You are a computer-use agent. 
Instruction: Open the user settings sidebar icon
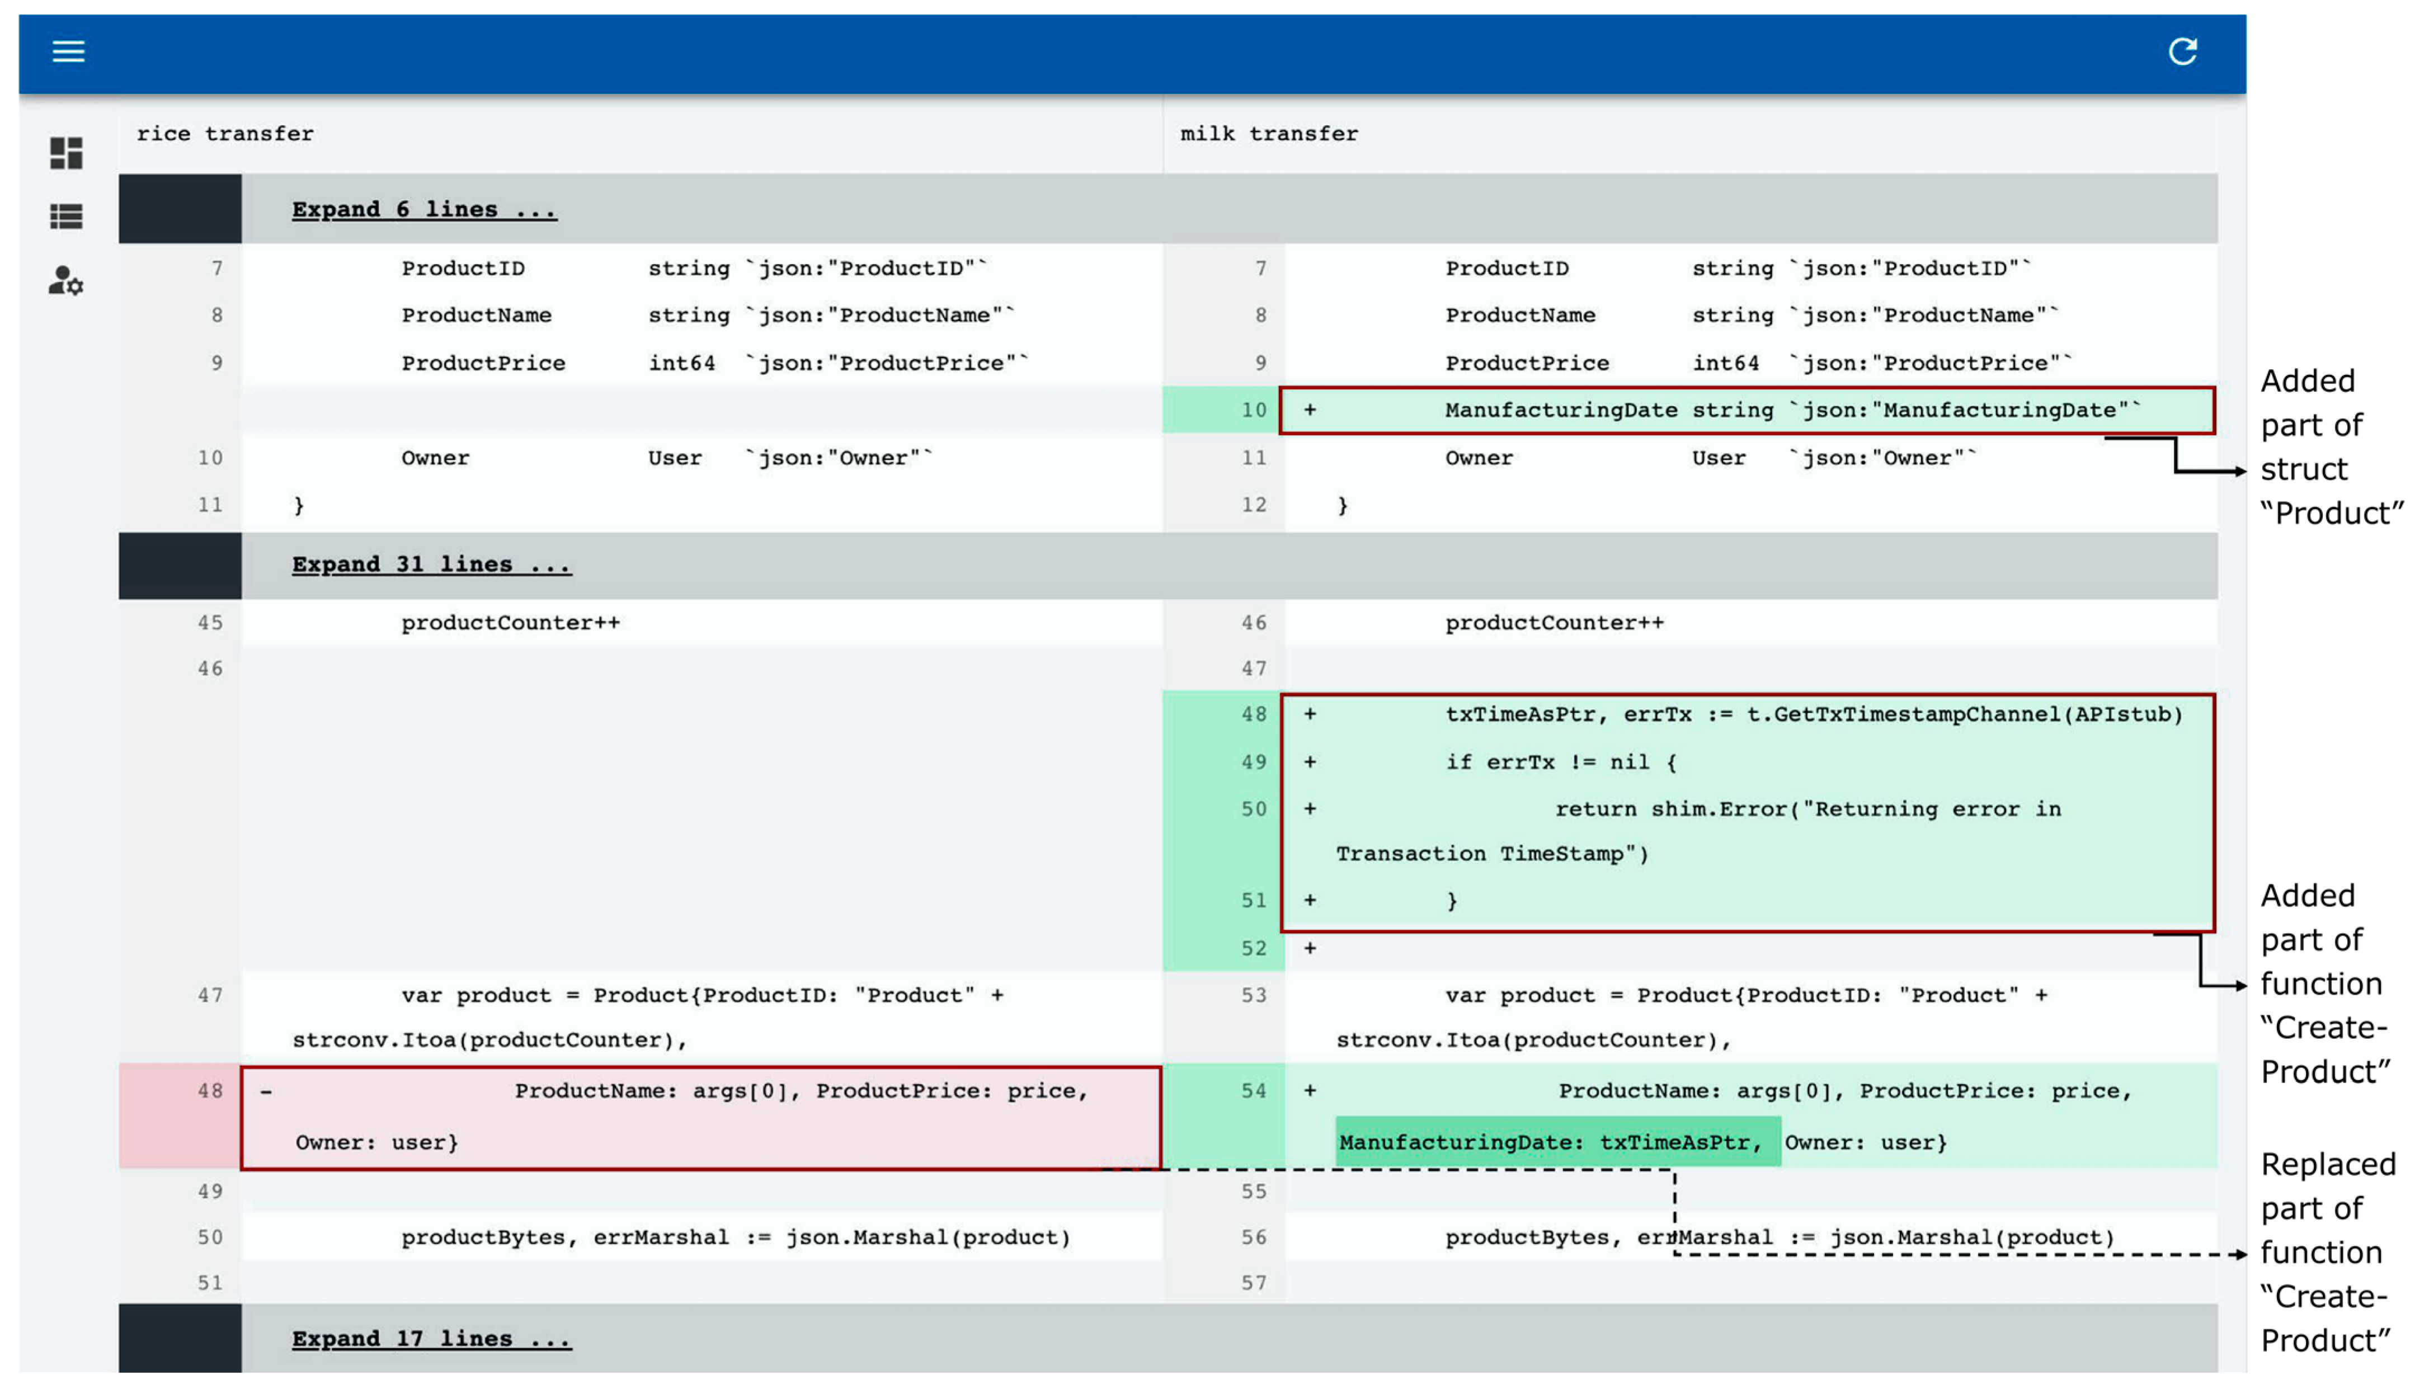[x=66, y=281]
